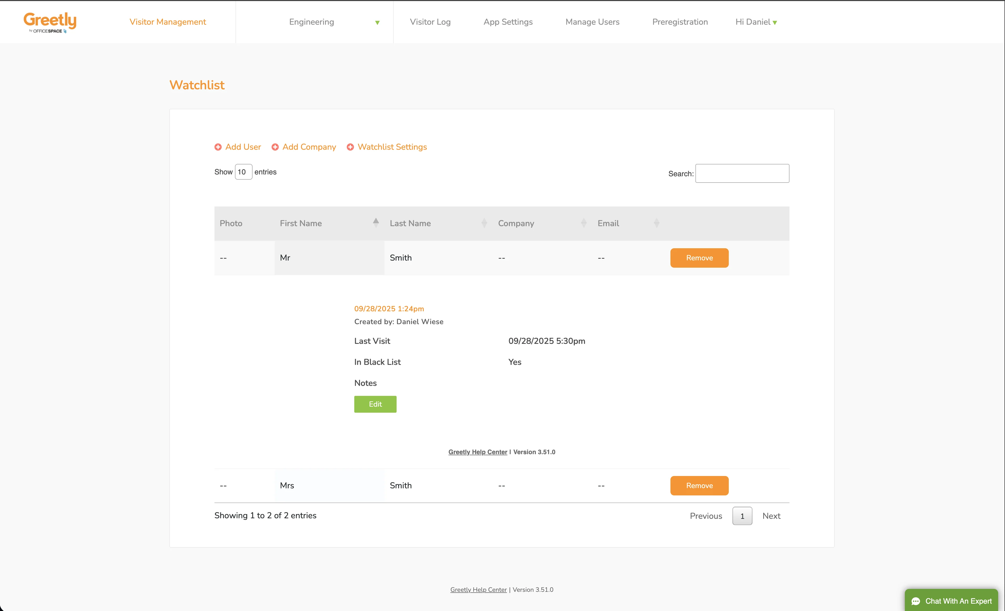
Task: Open the Hi Daniel user menu
Action: [x=756, y=22]
